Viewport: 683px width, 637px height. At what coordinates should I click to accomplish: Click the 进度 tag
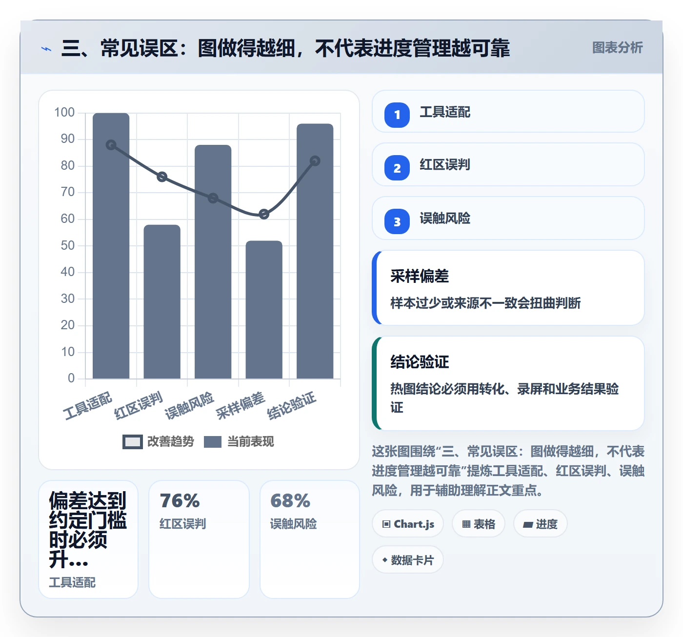pos(540,524)
